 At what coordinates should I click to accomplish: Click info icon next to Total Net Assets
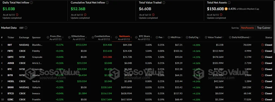coord(229,3)
